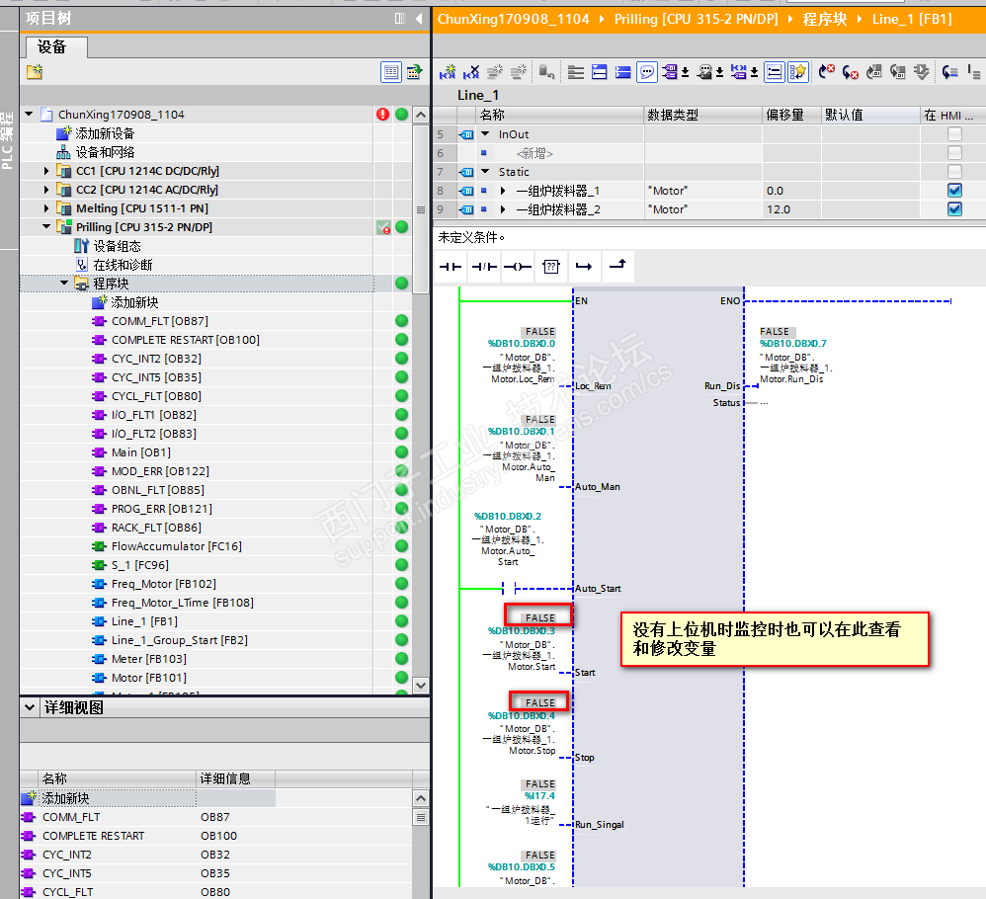Click the normally open contact instruction
Screen dimensions: 986x899
tap(451, 267)
